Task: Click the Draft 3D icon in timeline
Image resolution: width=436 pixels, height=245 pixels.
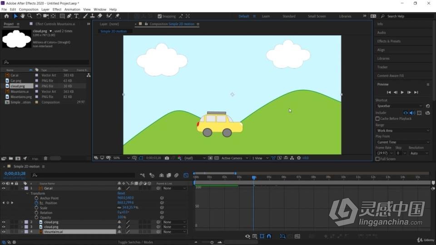Action: (x=152, y=175)
